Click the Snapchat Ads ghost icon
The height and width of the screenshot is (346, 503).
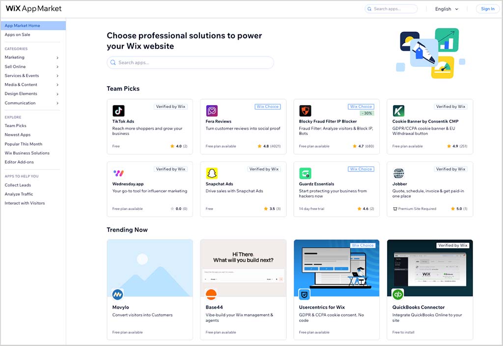(x=212, y=173)
